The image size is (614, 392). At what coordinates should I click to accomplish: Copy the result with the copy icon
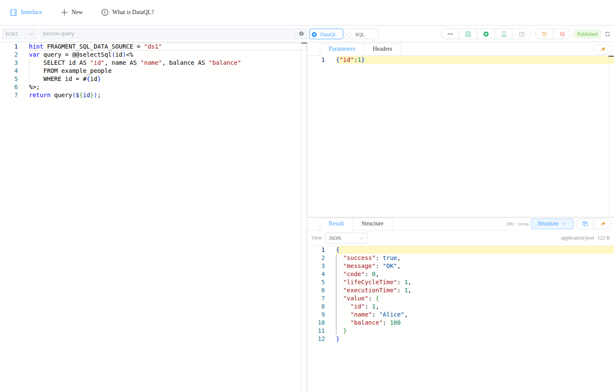(x=585, y=224)
